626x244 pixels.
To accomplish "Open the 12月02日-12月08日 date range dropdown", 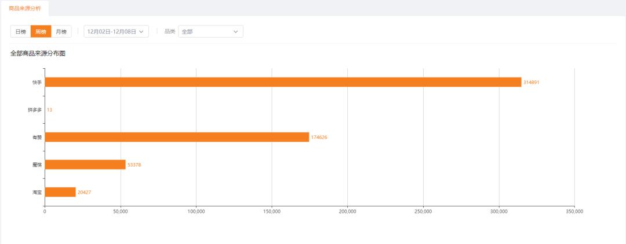I will [x=116, y=32].
